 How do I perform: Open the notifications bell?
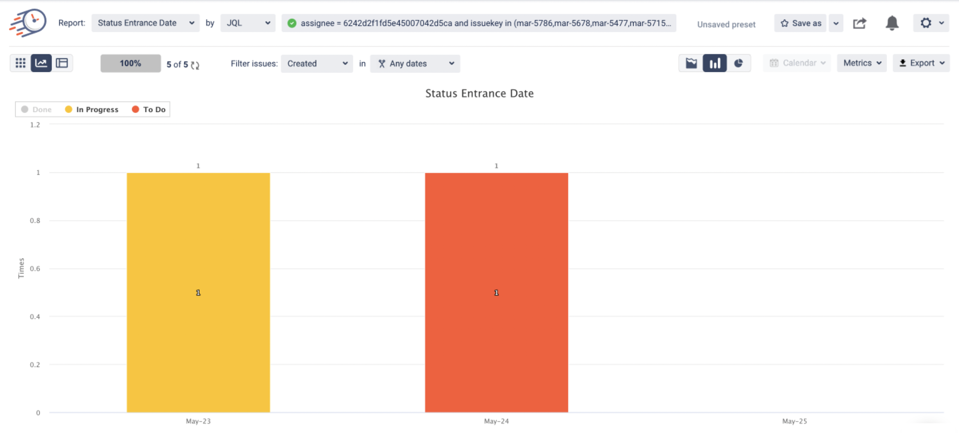coord(891,23)
